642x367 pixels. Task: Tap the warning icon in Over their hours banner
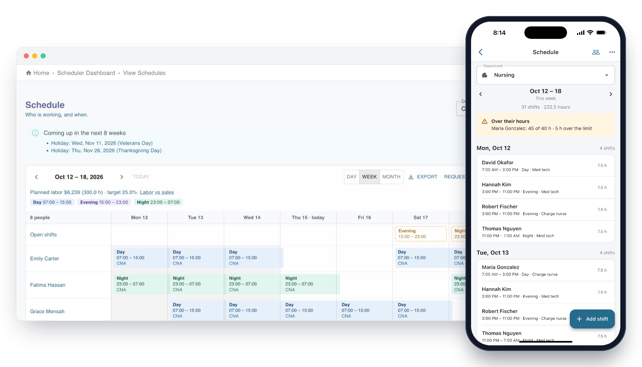[x=484, y=121]
